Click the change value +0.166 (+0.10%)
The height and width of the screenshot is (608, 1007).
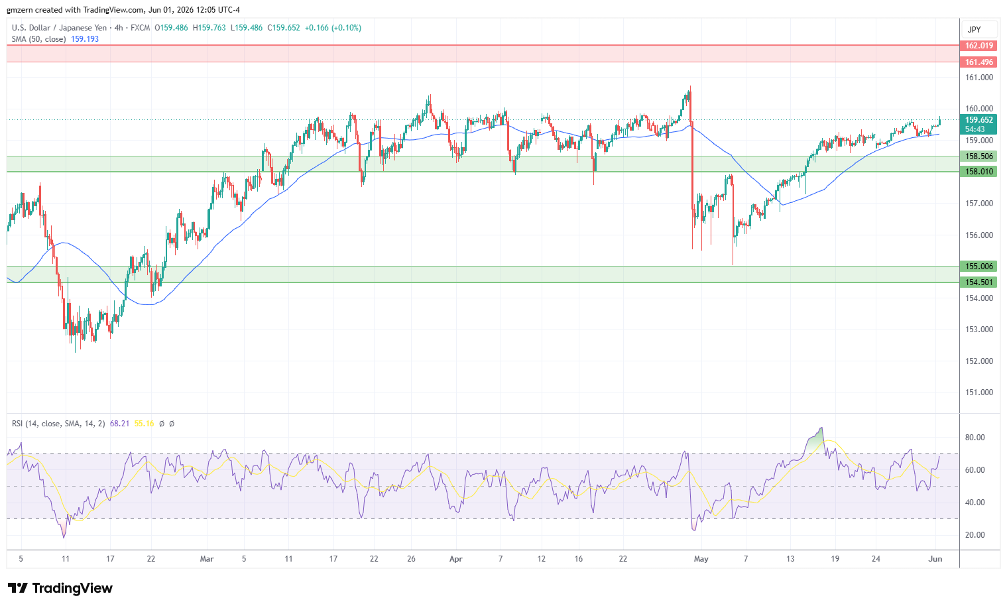(333, 28)
